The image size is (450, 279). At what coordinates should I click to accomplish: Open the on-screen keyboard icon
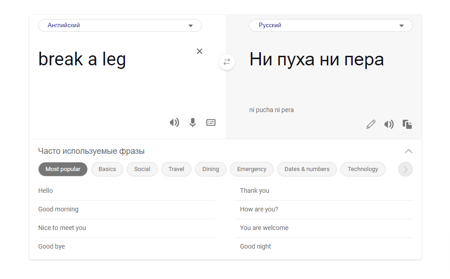[x=211, y=122]
